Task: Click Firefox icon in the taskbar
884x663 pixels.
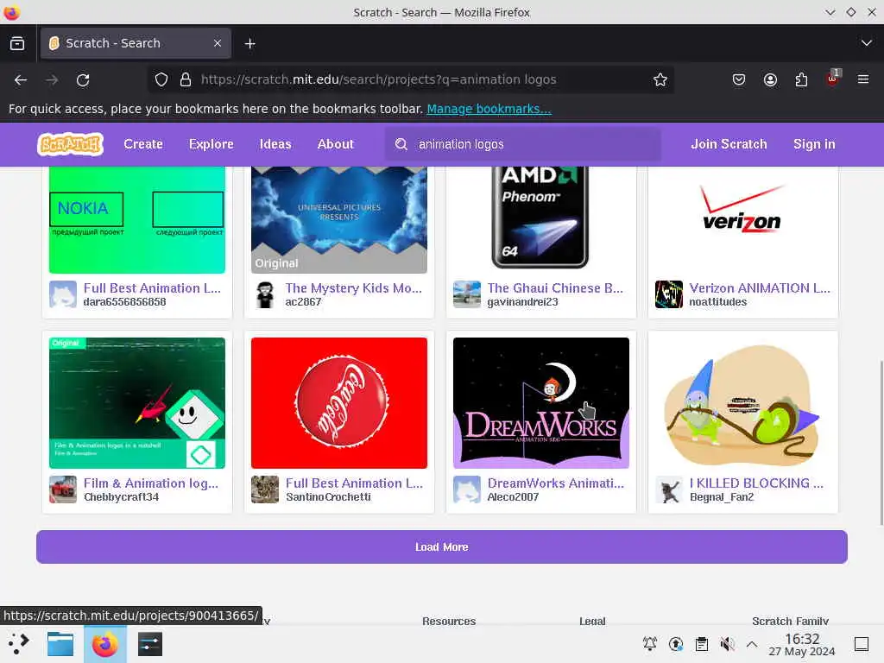Action: pos(104,644)
